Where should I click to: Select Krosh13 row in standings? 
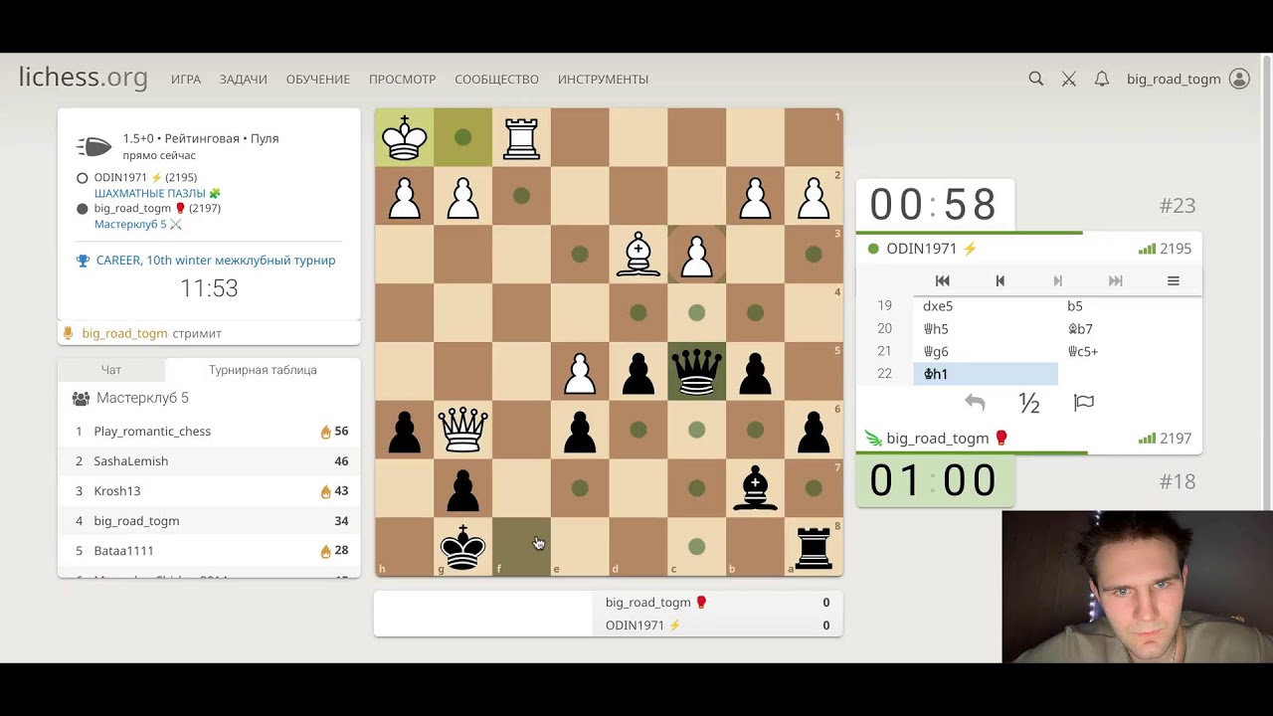tap(209, 491)
